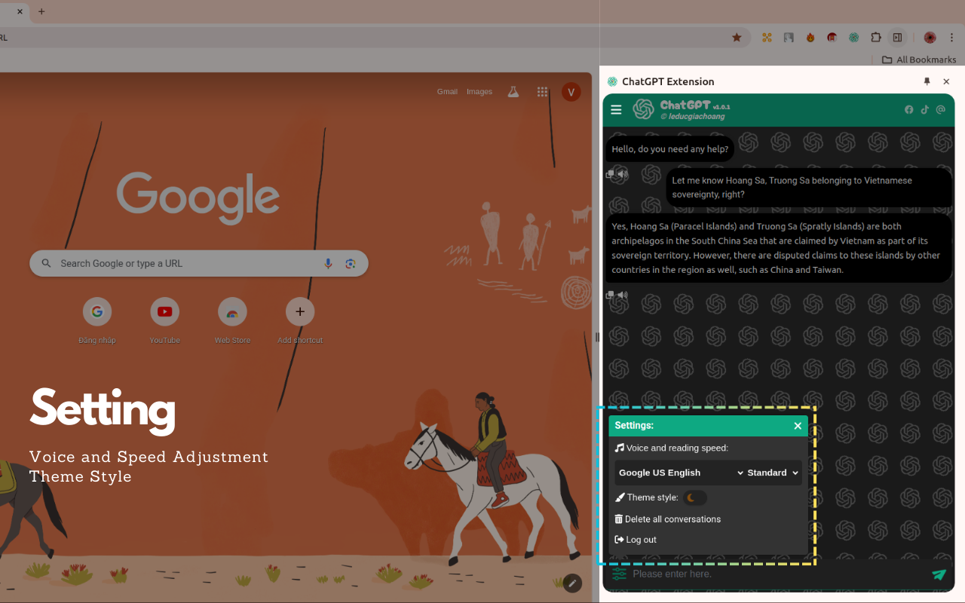Open the ChatGPT hamburger menu
The width and height of the screenshot is (965, 603).
pos(616,110)
